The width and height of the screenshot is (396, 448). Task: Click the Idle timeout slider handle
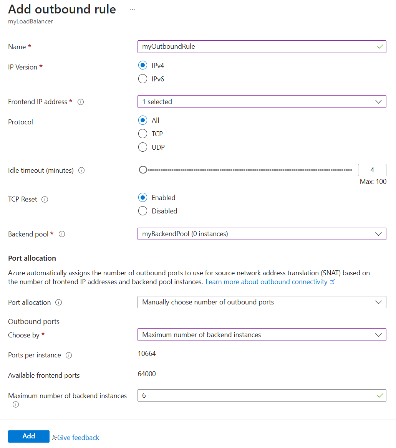pyautogui.click(x=143, y=170)
